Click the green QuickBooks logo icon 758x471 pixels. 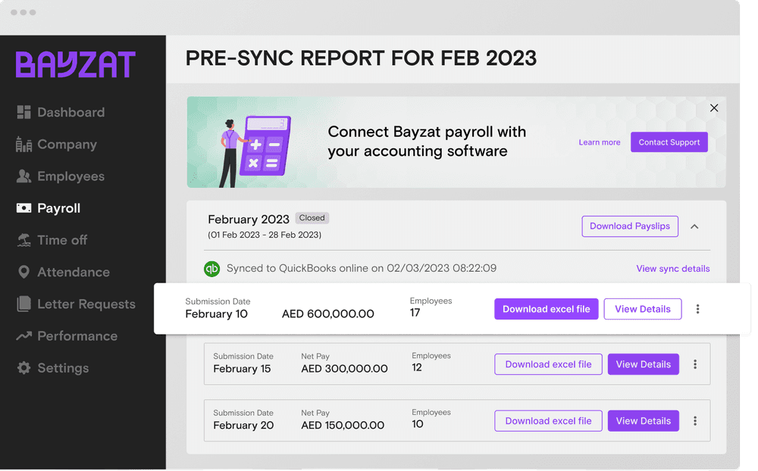(211, 269)
